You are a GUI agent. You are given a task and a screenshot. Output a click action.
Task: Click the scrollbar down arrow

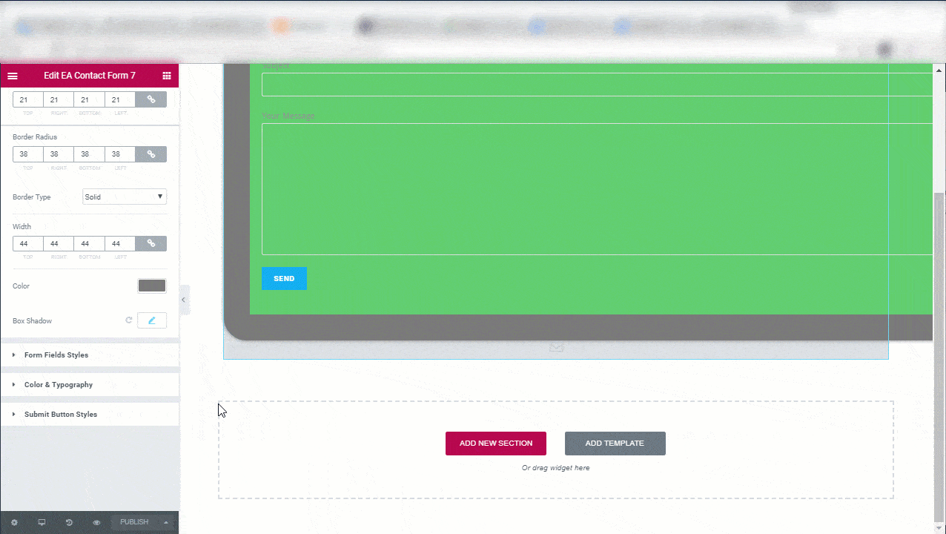point(939,527)
